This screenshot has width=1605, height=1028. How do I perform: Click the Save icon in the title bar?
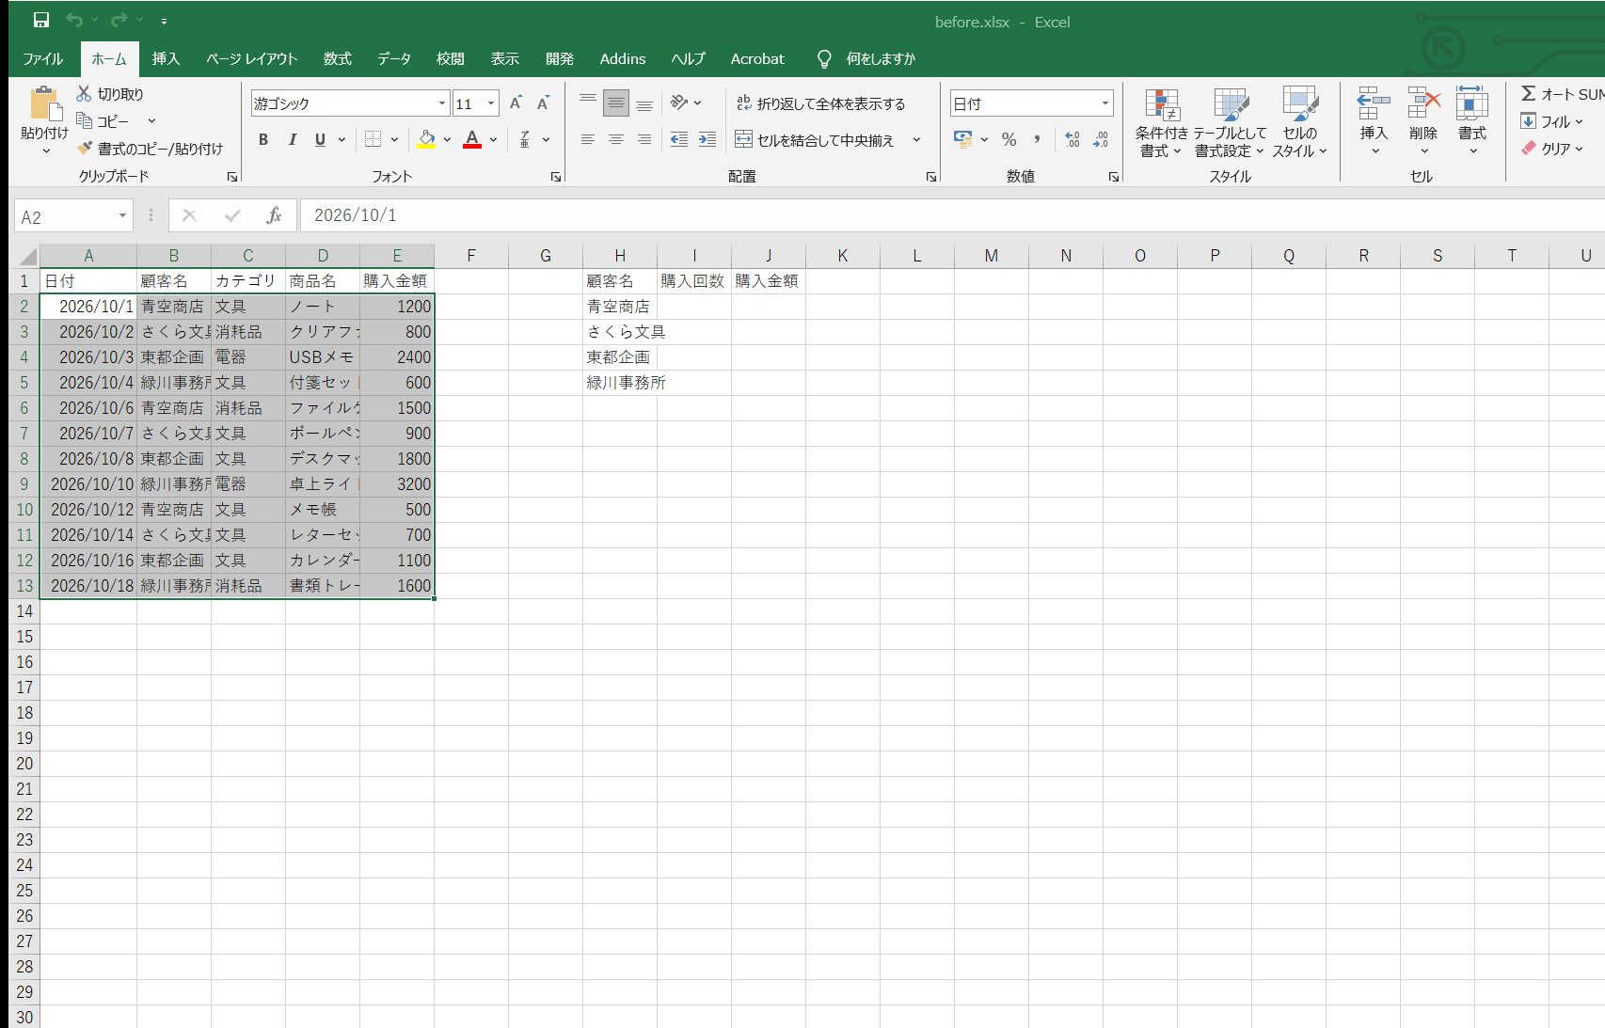click(x=41, y=20)
